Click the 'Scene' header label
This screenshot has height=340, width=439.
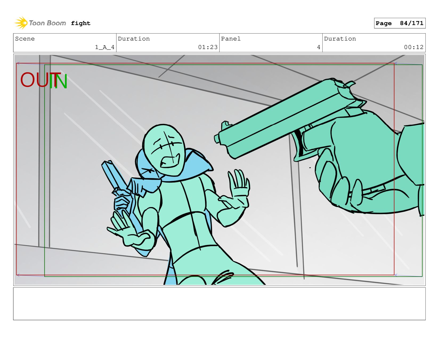(25, 39)
